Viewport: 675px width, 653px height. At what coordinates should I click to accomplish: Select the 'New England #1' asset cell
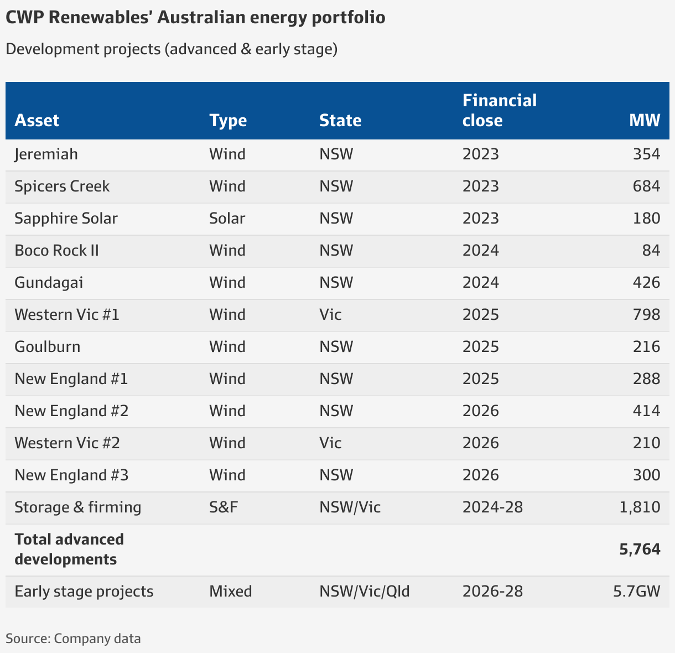pyautogui.click(x=71, y=379)
